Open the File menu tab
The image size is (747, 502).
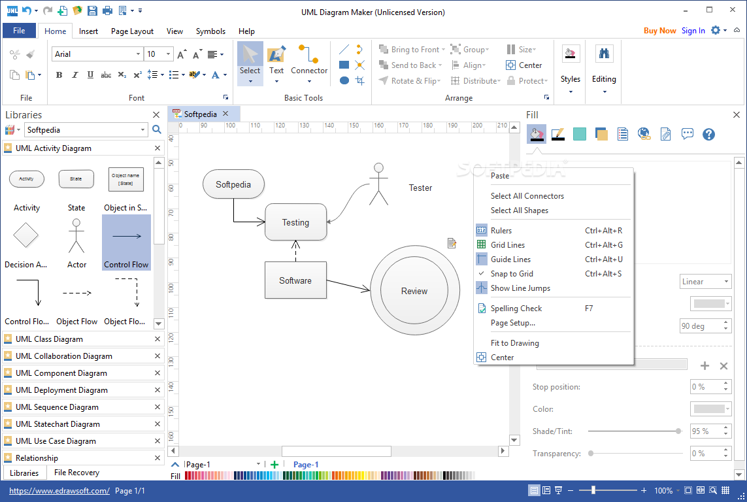tap(19, 31)
